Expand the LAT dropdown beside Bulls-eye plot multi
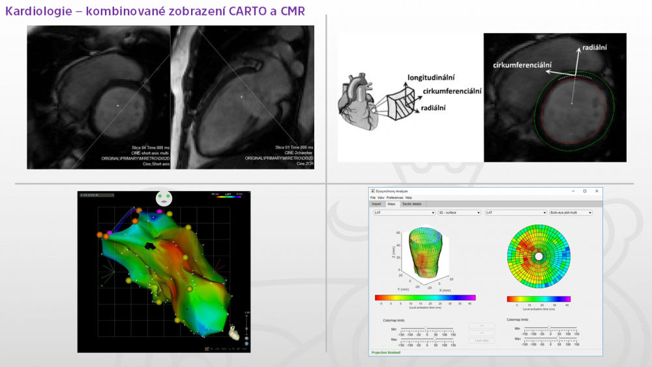 point(516,213)
